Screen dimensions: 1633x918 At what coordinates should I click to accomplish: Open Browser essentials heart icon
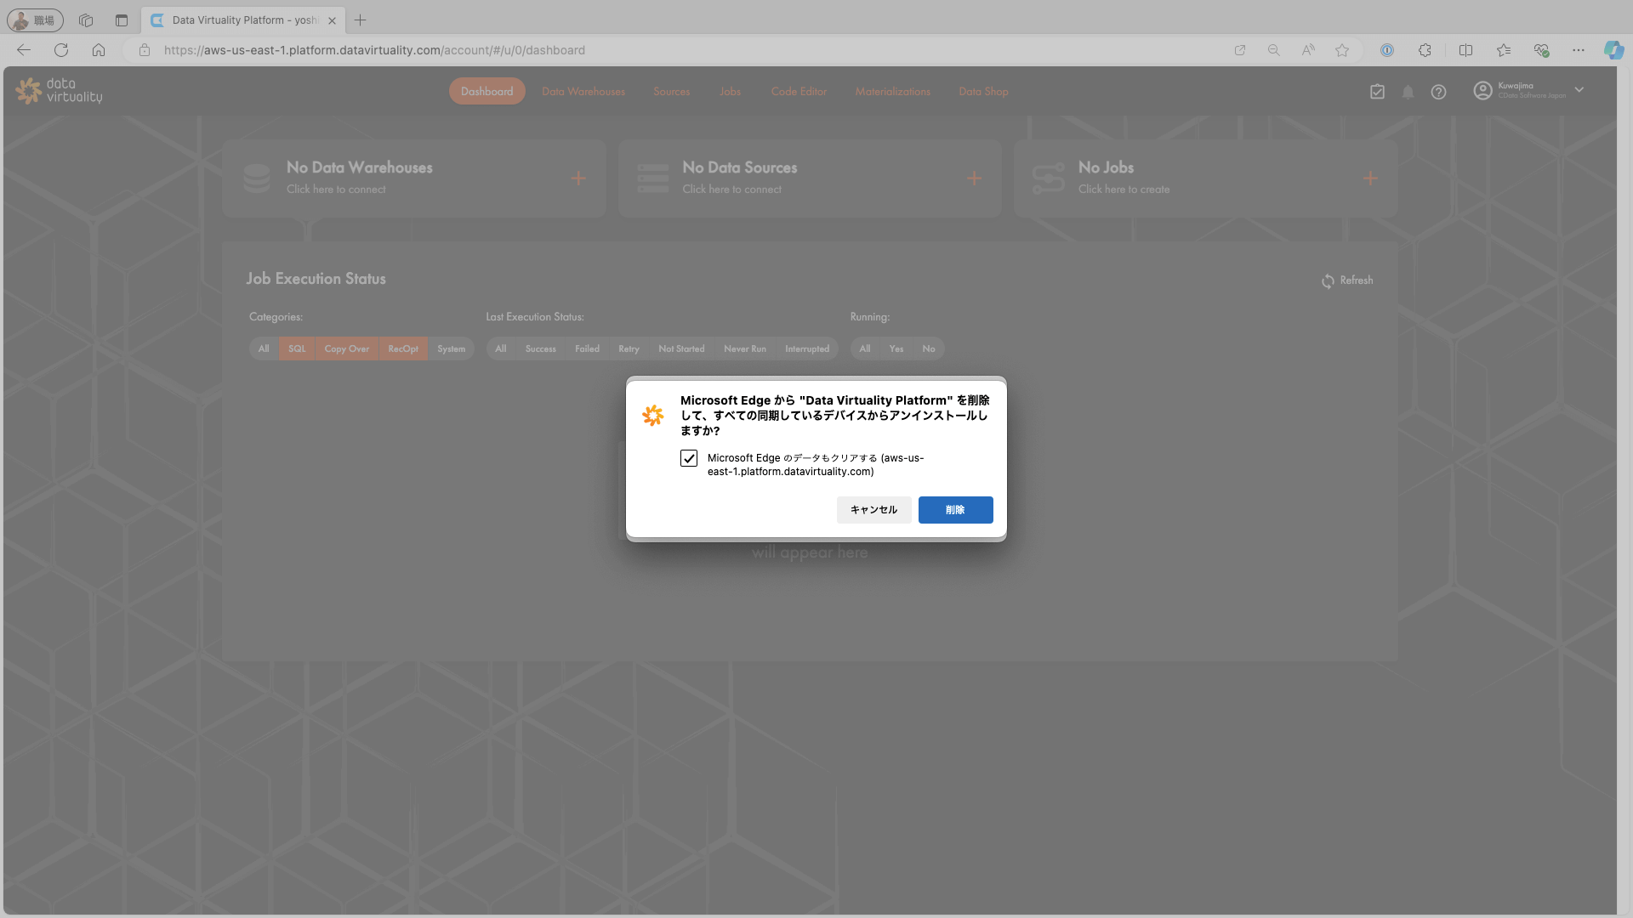pos(1541,50)
